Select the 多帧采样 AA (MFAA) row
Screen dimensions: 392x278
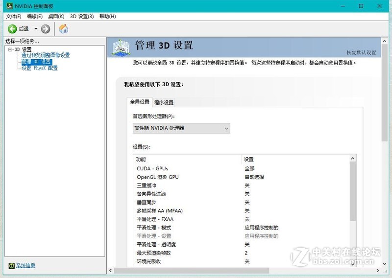coord(241,211)
